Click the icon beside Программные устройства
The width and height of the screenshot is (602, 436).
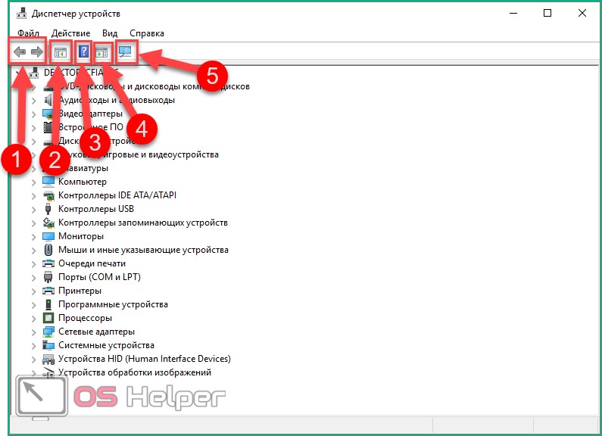[x=48, y=304]
